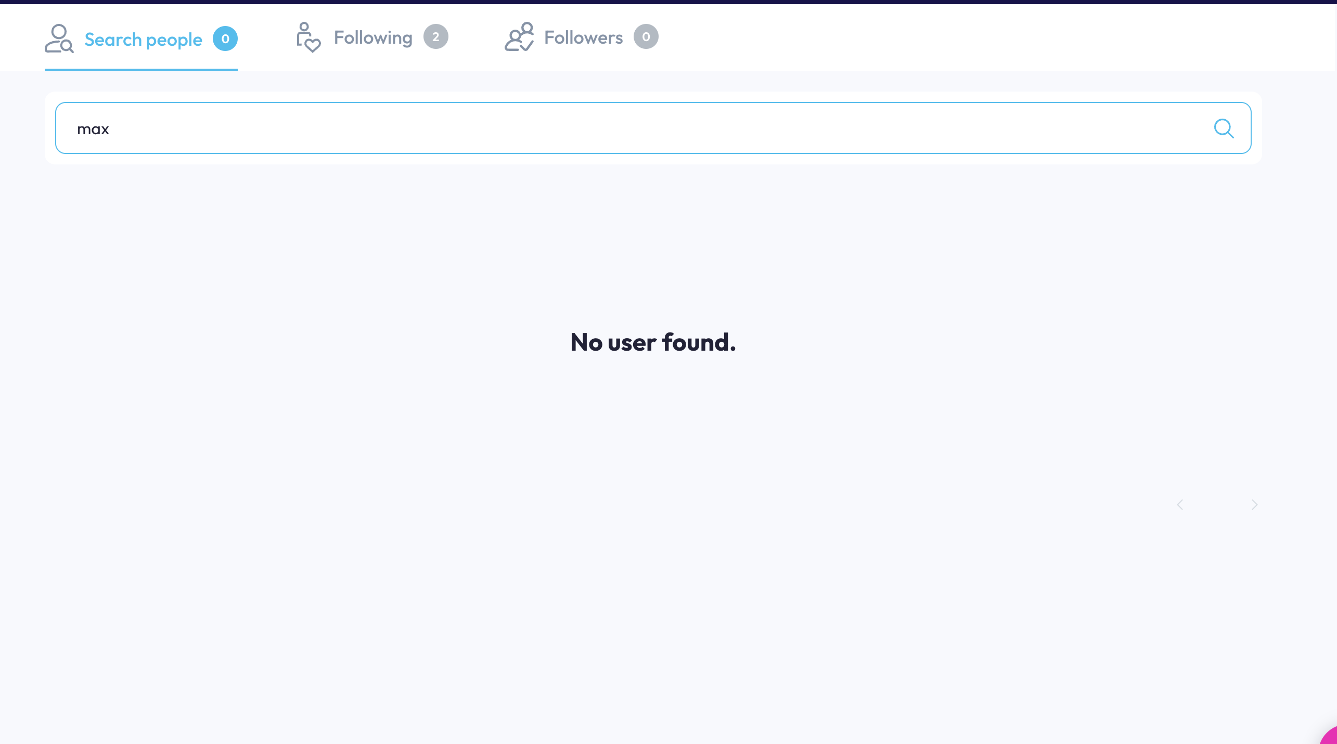Run search with the magnifying glass icon
This screenshot has width=1337, height=744.
point(1224,128)
